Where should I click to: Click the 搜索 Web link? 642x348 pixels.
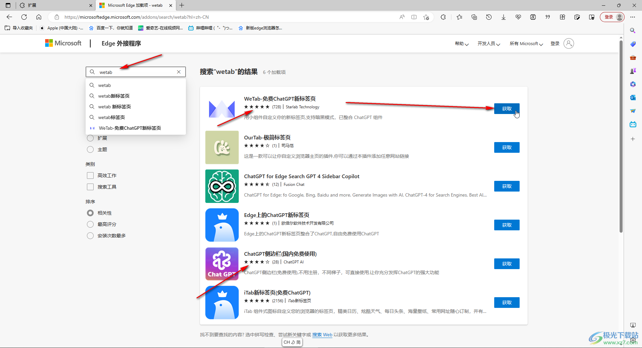pos(322,335)
